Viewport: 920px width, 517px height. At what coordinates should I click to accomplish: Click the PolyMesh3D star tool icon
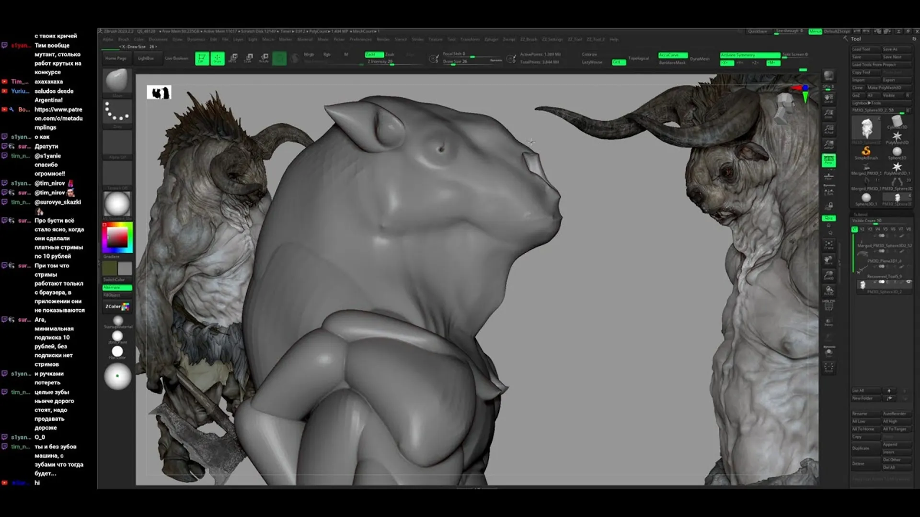(897, 137)
